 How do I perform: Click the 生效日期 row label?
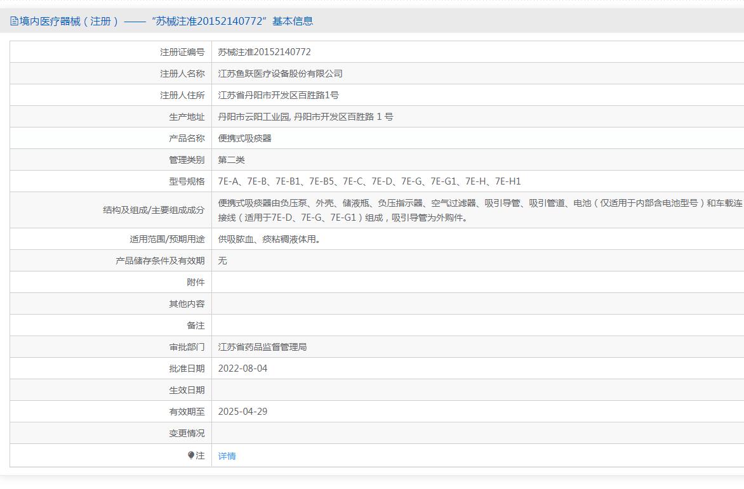click(187, 390)
